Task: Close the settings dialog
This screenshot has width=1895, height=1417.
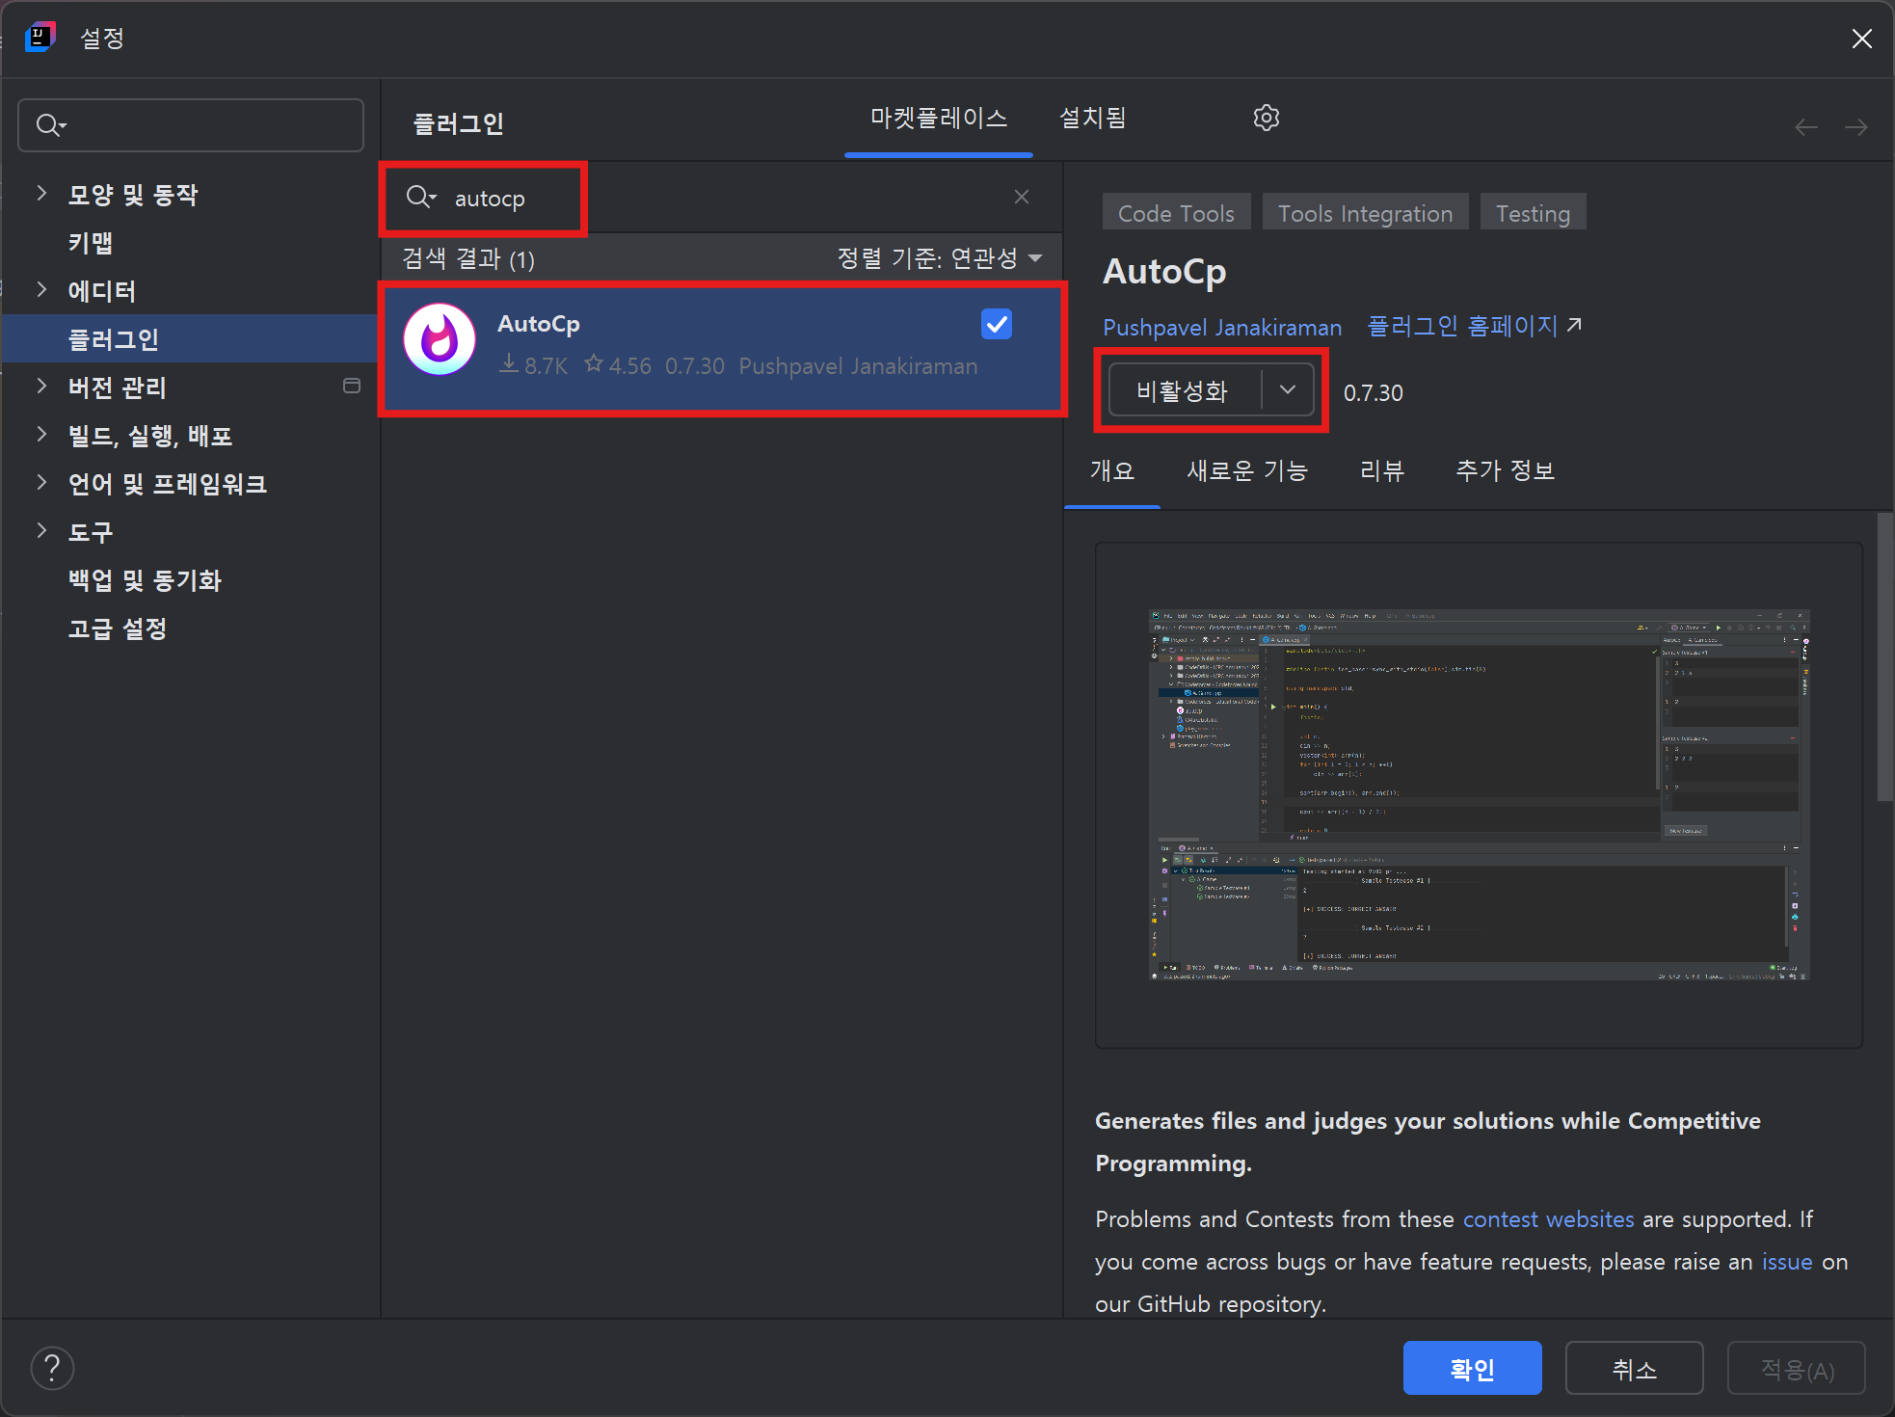Action: [1861, 39]
